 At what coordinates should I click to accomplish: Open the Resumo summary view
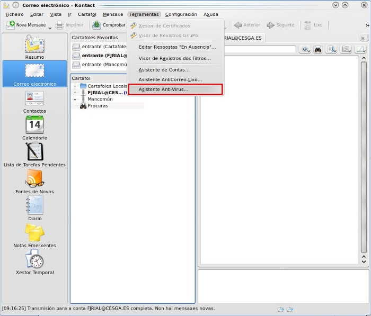34,47
